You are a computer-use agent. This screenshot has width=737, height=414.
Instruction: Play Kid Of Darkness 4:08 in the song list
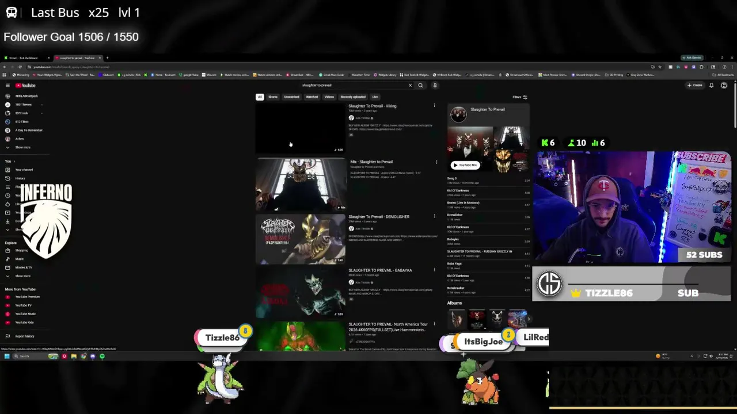(488, 192)
